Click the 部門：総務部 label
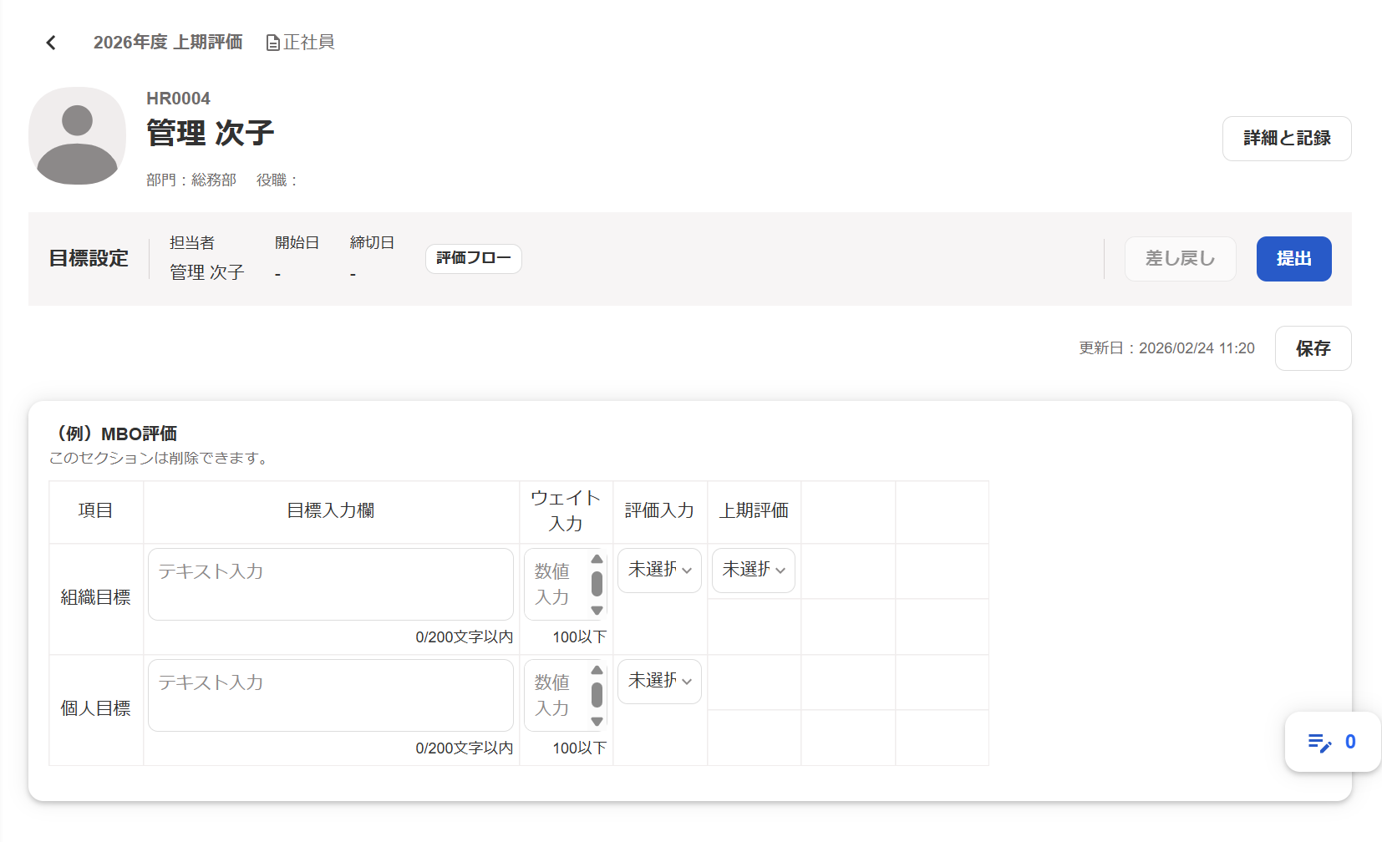Screen dimensions: 1382x842 tap(191, 180)
